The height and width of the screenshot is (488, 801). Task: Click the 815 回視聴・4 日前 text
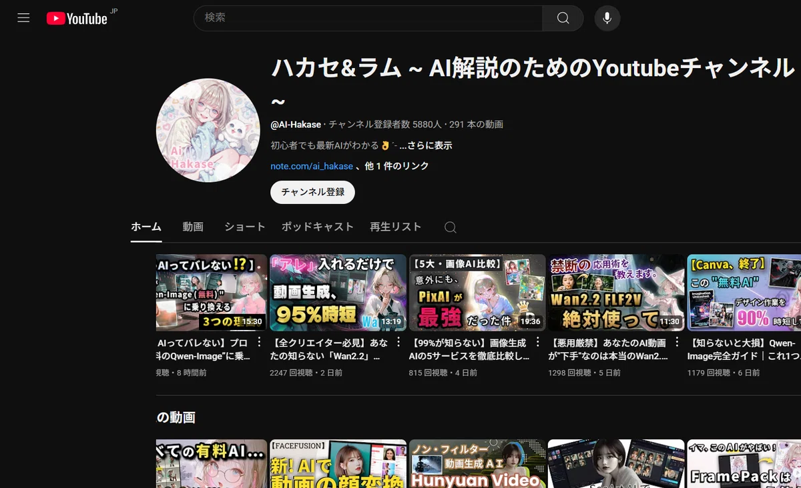(x=443, y=373)
